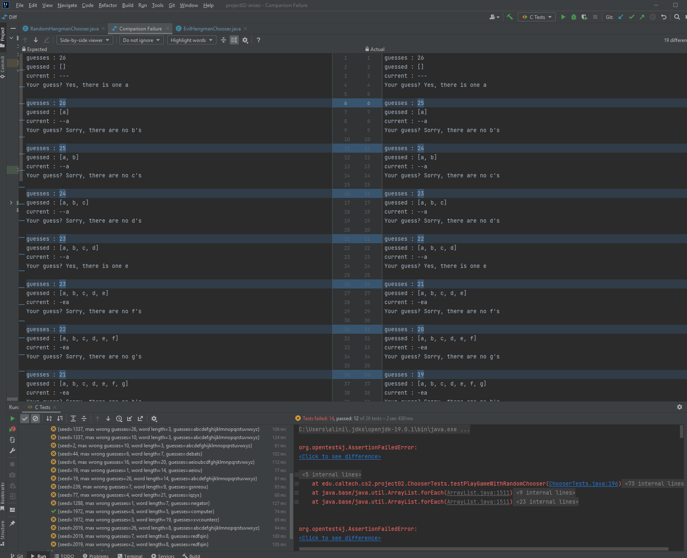The image size is (687, 558).
Task: Push commits with the Git green arrow
Action: click(642, 17)
